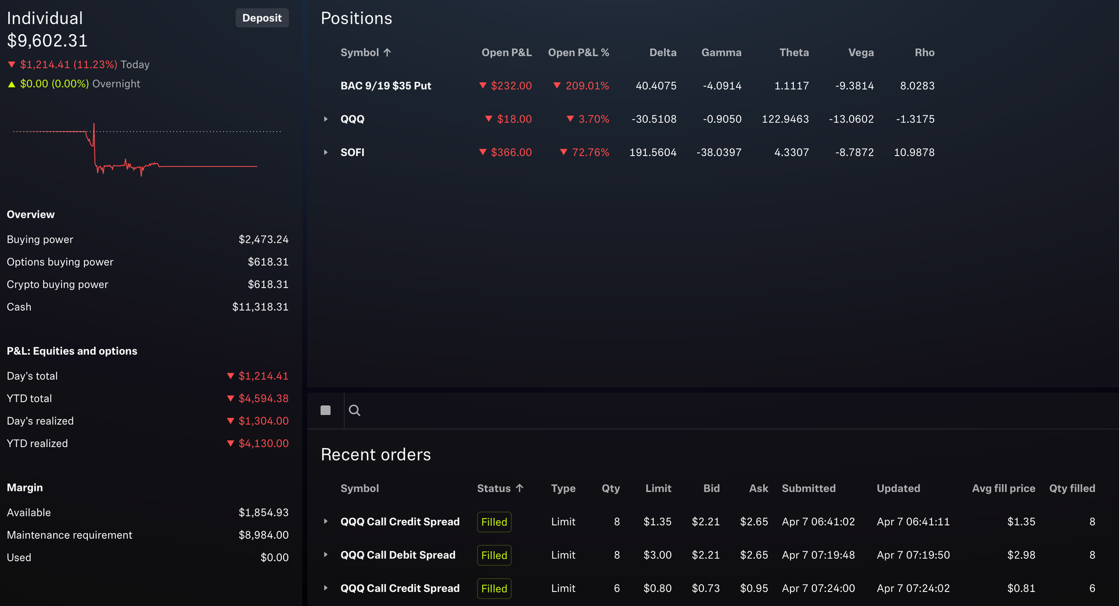Sort positions by Theta column
The width and height of the screenshot is (1119, 606).
pyautogui.click(x=794, y=53)
